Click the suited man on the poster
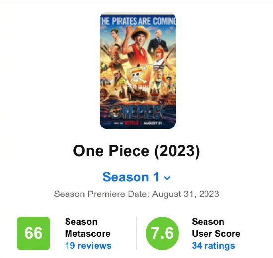 pyautogui.click(x=158, y=41)
